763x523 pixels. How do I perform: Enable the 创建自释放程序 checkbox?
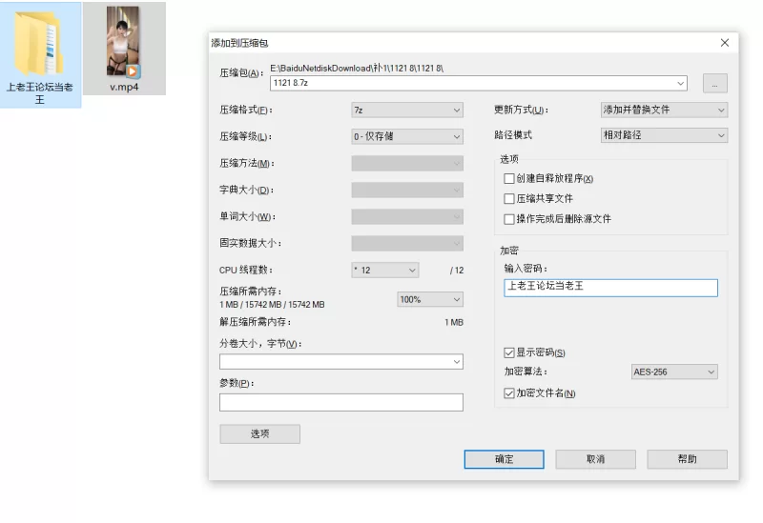(509, 179)
